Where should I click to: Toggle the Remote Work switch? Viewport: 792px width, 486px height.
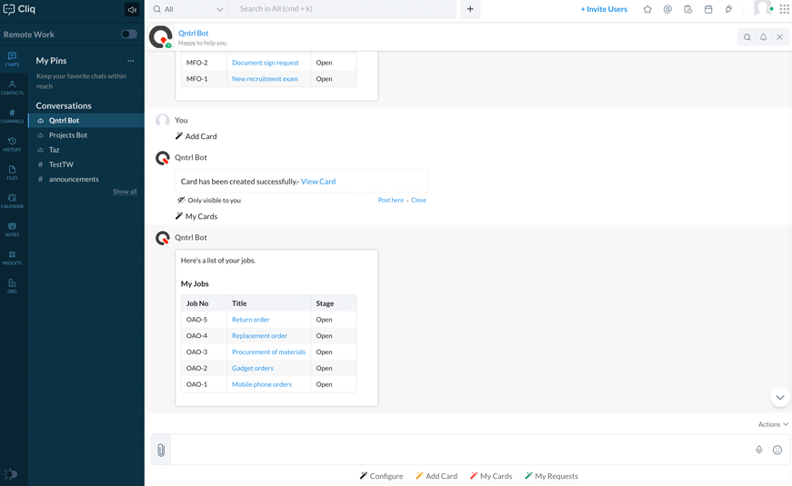tap(129, 35)
